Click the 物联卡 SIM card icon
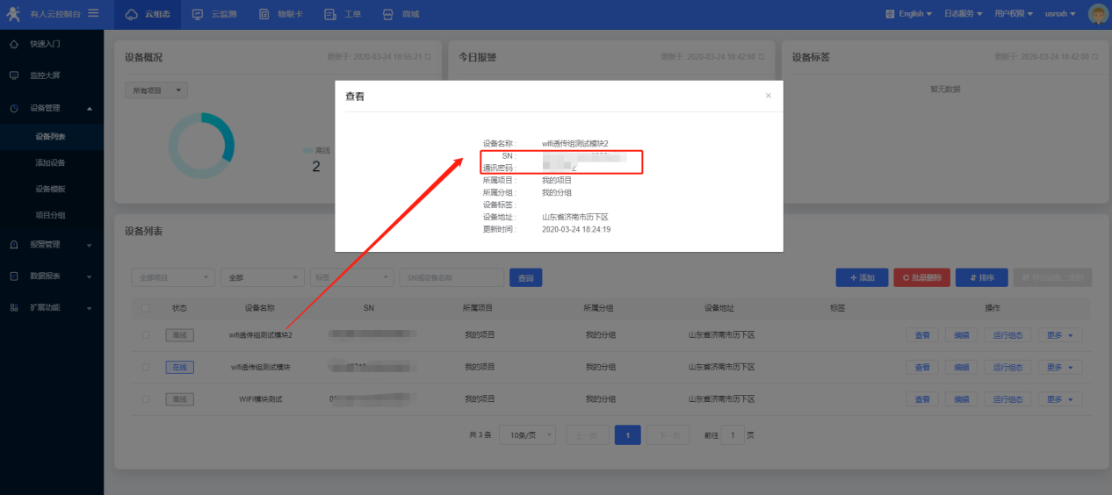Screen dimensions: 1112x495 click(x=265, y=14)
